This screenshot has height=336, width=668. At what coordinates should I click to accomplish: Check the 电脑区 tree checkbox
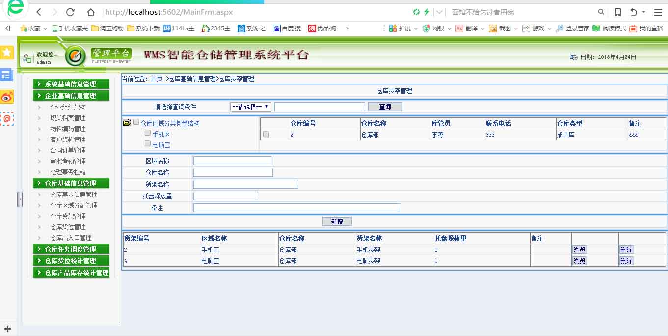[147, 144]
